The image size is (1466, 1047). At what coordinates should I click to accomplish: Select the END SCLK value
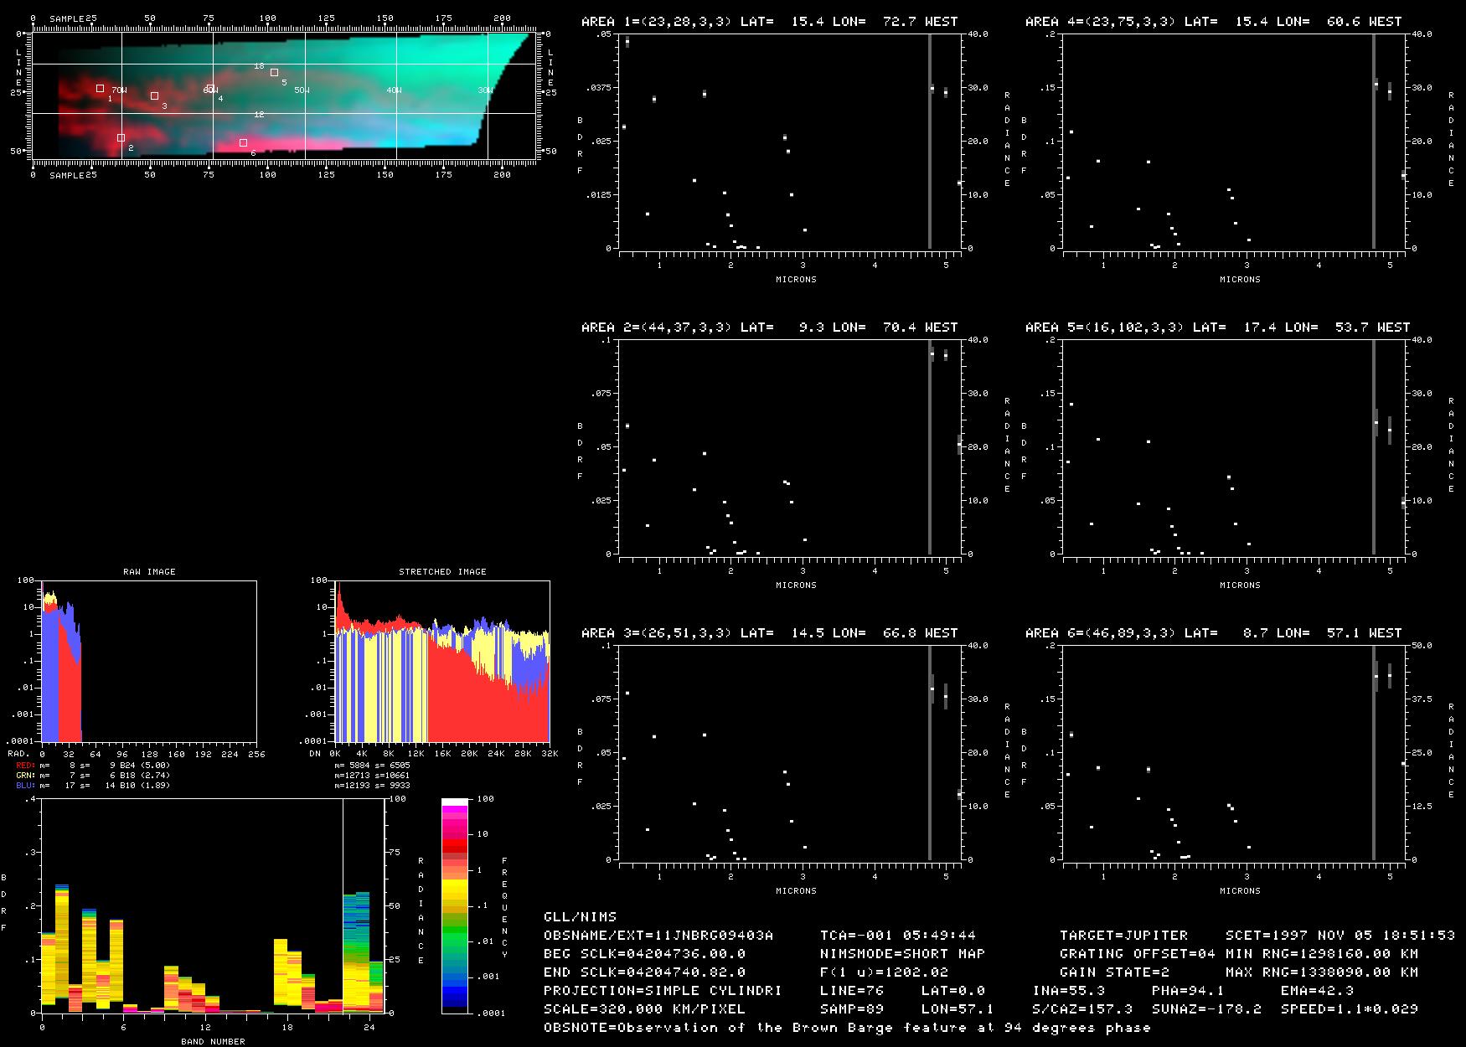click(x=644, y=972)
